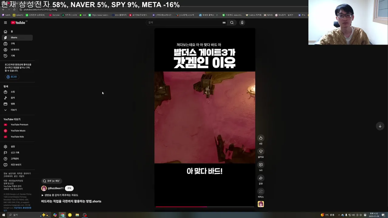Open the footer 개인정보처리방침 link
The width and height of the screenshot is (388, 218).
pos(15,181)
